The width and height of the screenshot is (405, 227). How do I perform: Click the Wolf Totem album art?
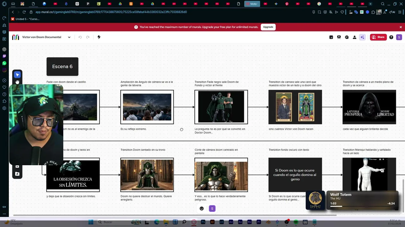pyautogui.click(x=315, y=200)
